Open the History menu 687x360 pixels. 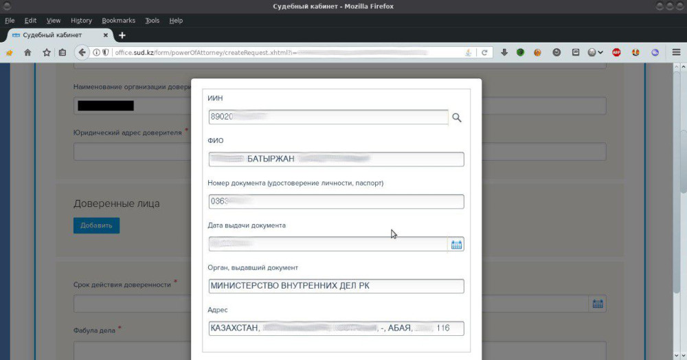(x=81, y=21)
